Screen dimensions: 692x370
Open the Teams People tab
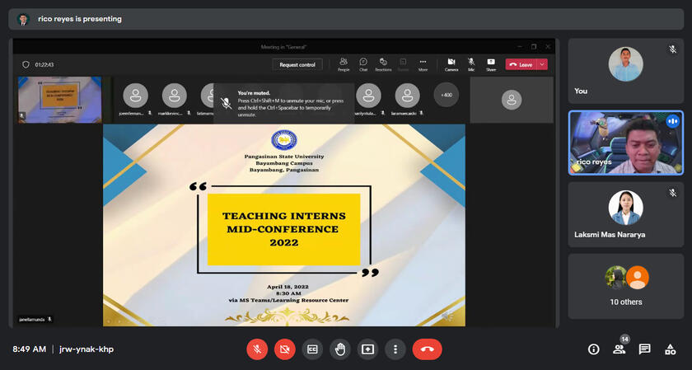[343, 64]
